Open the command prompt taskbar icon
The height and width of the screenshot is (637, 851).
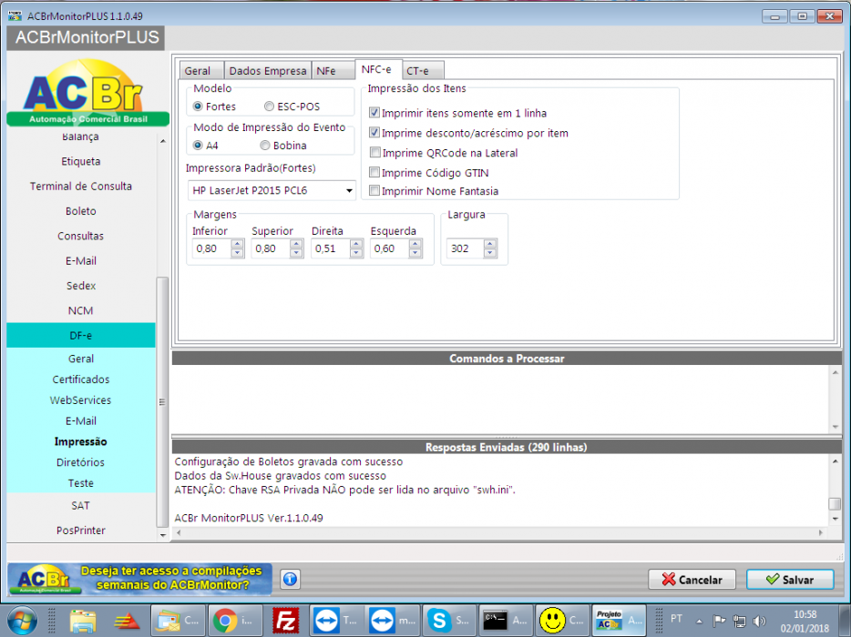(506, 621)
